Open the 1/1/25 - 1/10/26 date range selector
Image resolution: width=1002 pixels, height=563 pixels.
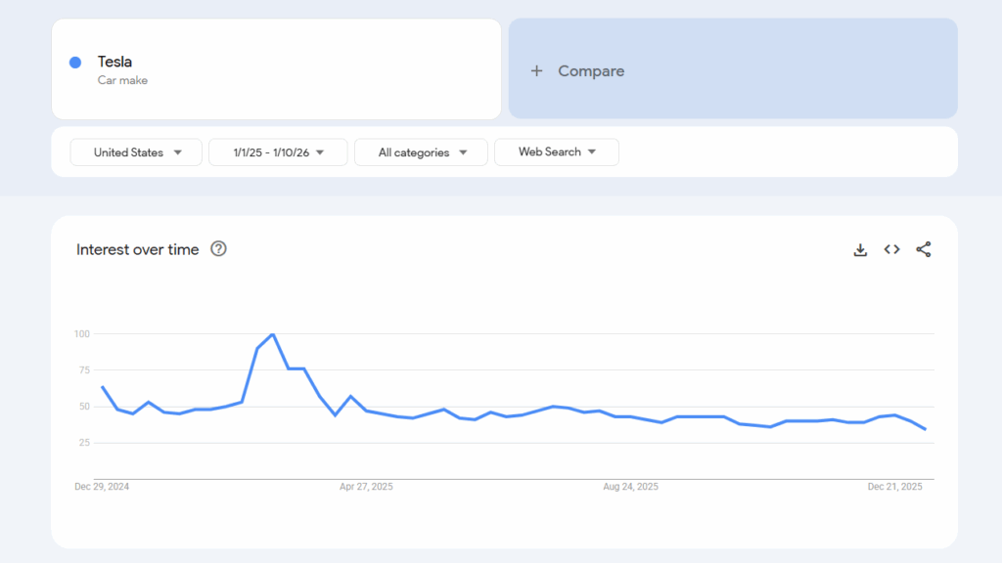[x=278, y=152]
